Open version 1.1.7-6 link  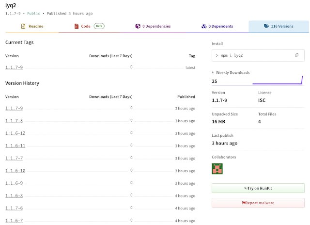point(14,208)
